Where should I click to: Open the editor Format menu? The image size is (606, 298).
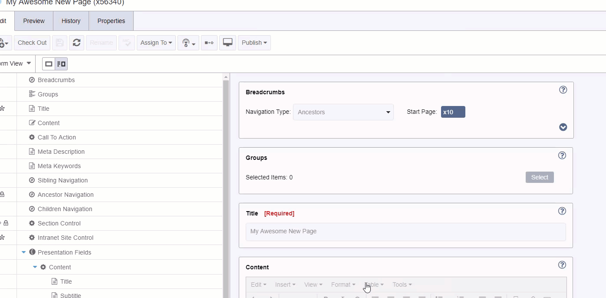pyautogui.click(x=343, y=285)
